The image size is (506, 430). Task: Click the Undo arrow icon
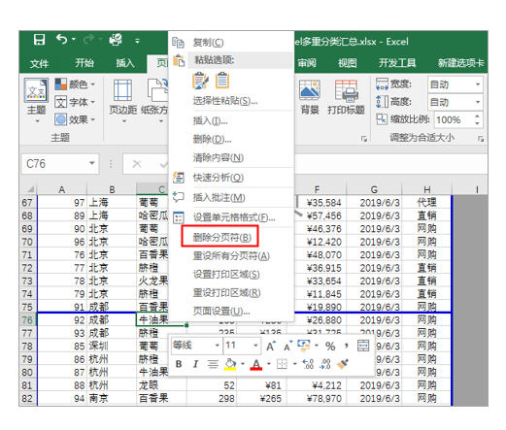(61, 39)
